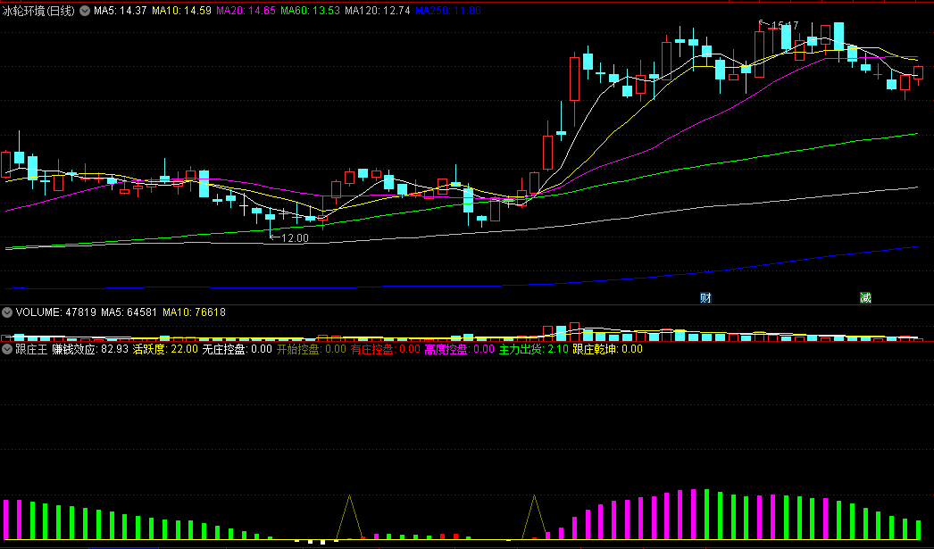Click the VOLUME: 47819 value

(x=56, y=312)
